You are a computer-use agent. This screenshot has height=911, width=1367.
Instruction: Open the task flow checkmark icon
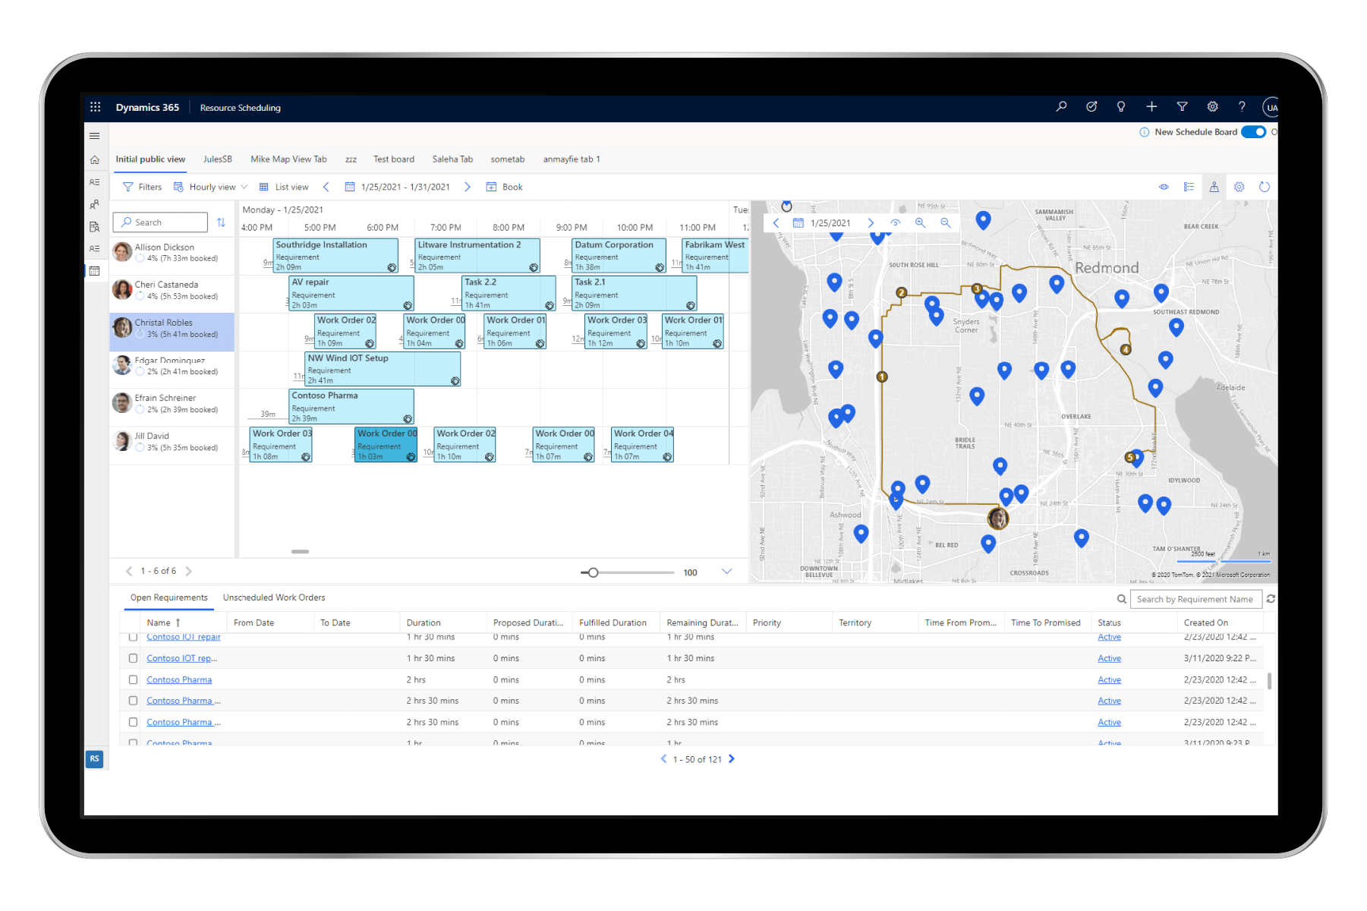(1091, 107)
